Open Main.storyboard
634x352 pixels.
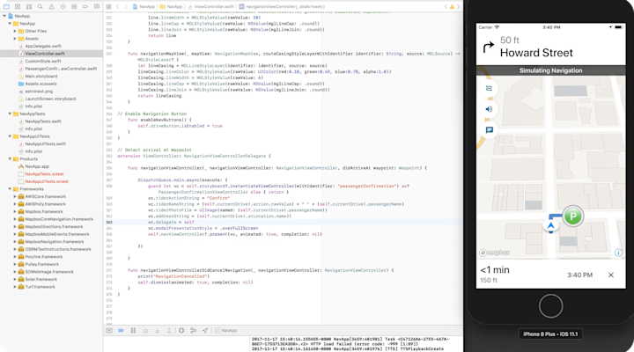(41, 76)
